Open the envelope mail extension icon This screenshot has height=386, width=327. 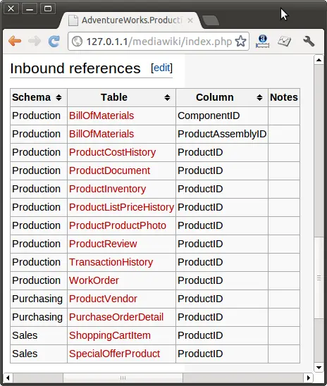coord(285,41)
